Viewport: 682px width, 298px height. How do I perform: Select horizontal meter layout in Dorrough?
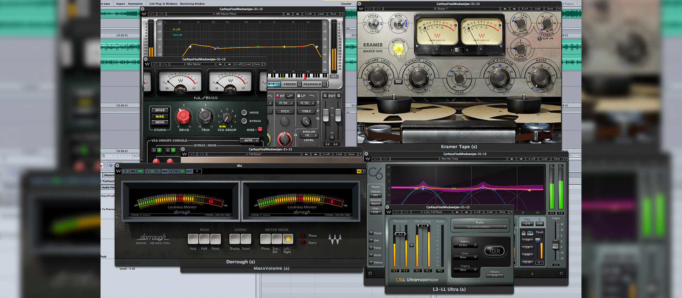[133, 171]
